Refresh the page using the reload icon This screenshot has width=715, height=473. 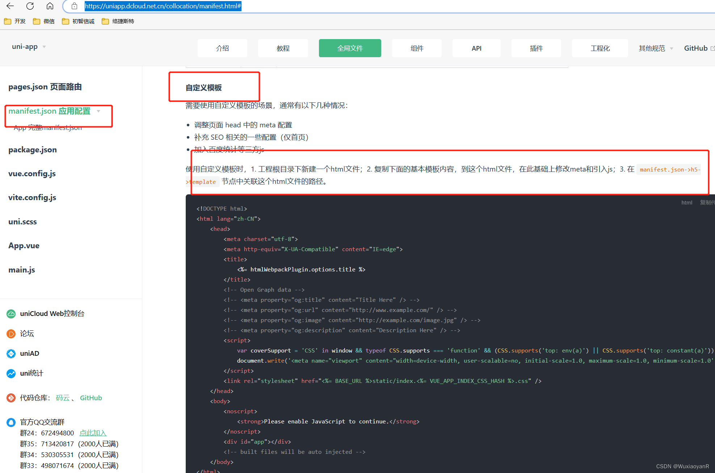pyautogui.click(x=30, y=6)
